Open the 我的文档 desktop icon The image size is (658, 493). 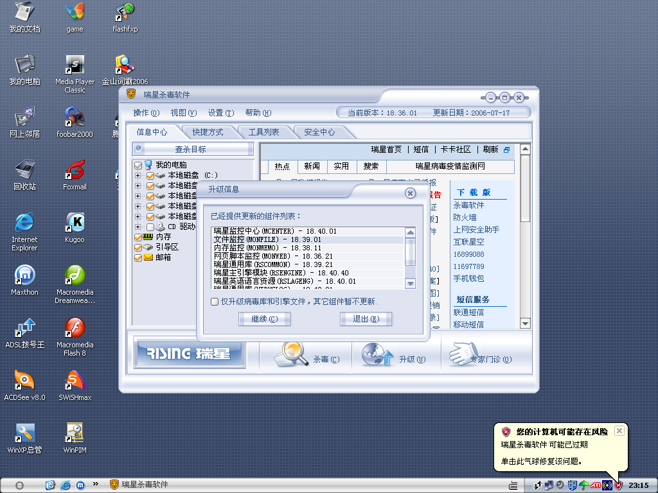[25, 17]
